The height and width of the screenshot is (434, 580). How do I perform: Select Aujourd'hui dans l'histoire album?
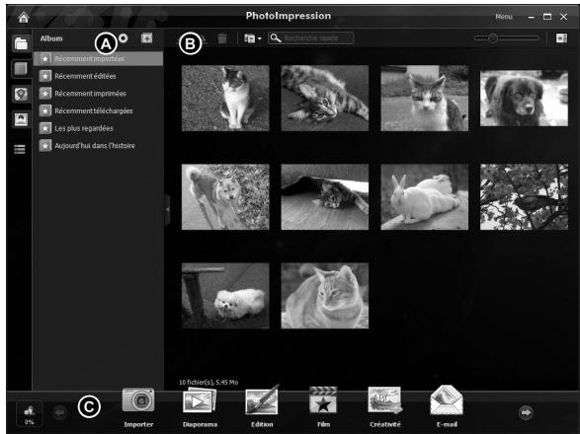(98, 146)
